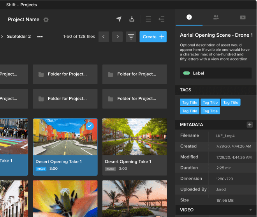
Task: Click 1-50 of 128 files text
Action: [79, 36]
